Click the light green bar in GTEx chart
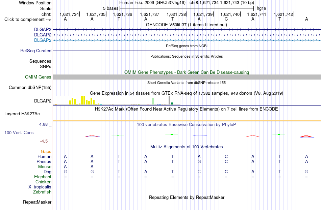This screenshot has width=321, height=210. pyautogui.click(x=153, y=101)
